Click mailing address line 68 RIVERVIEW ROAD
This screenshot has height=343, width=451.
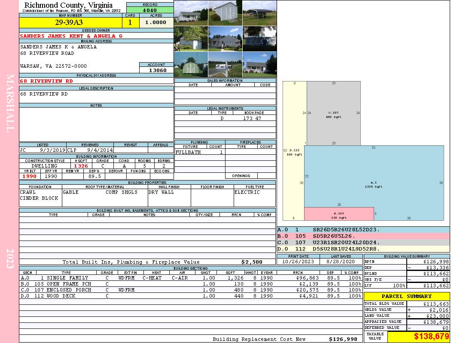pos(47,53)
